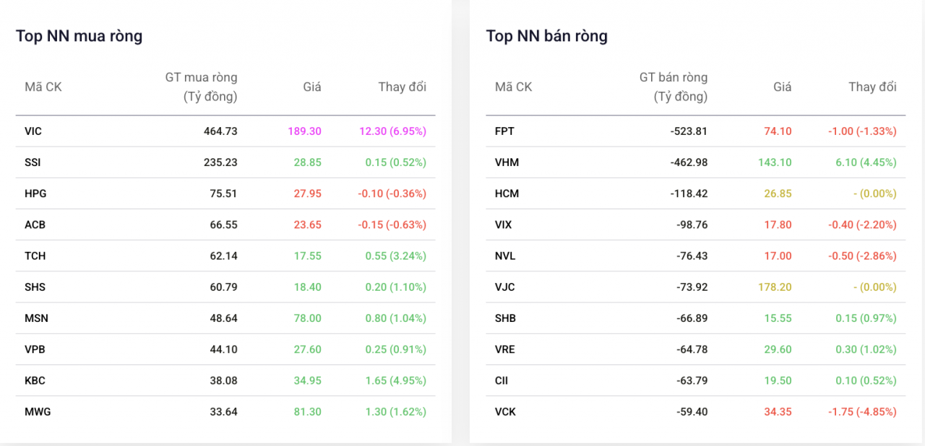Click the 'Thay đổi' header in buy table
925x446 pixels.
[x=402, y=87]
